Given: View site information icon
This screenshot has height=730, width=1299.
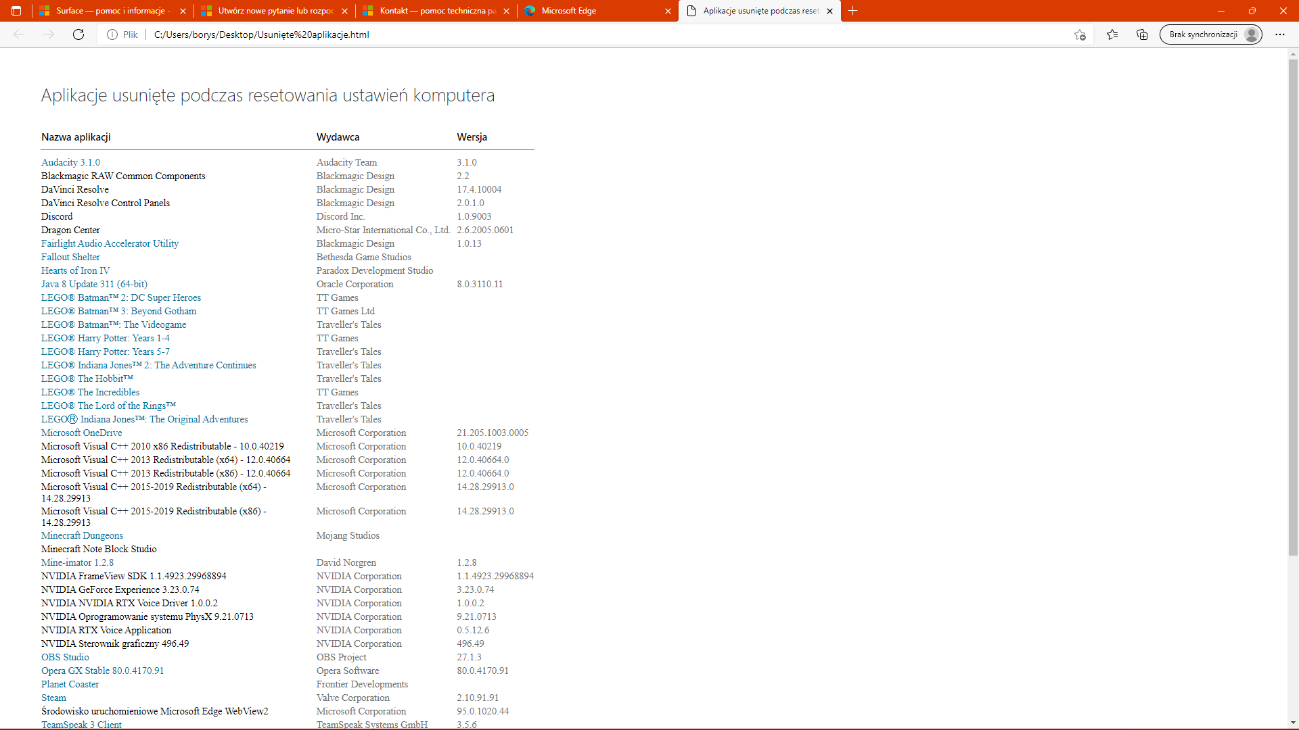Looking at the screenshot, I should [x=112, y=34].
